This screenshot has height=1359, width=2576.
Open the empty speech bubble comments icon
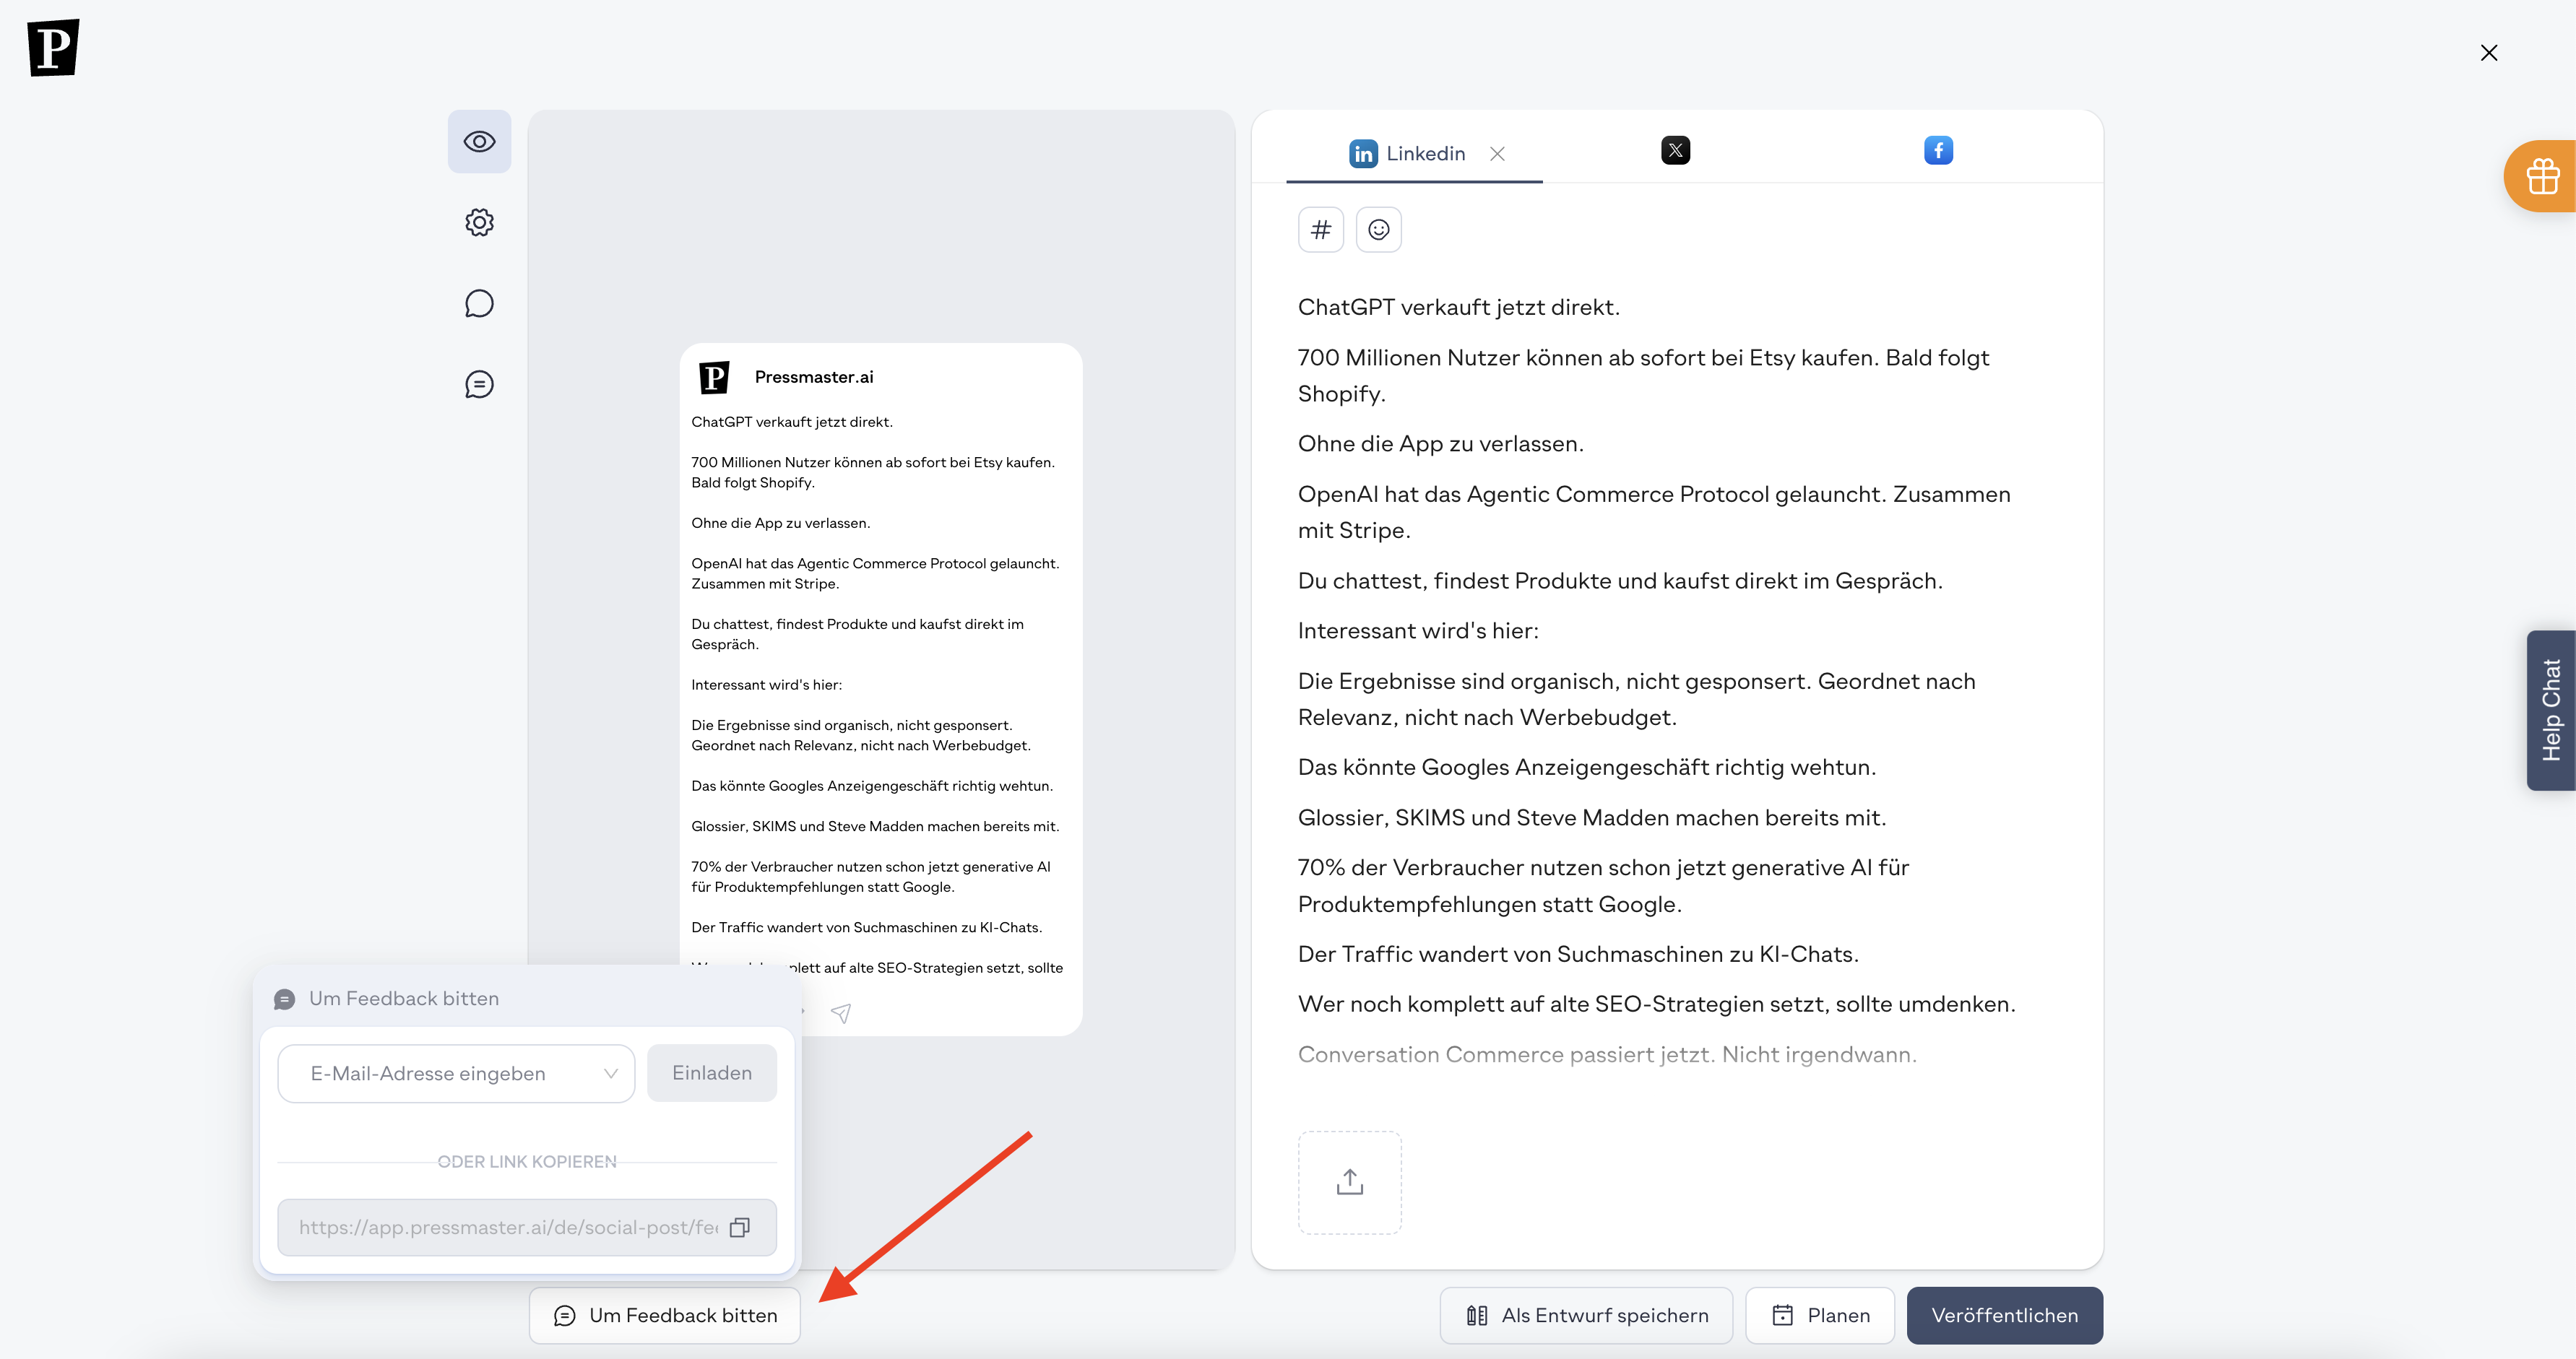[x=479, y=304]
